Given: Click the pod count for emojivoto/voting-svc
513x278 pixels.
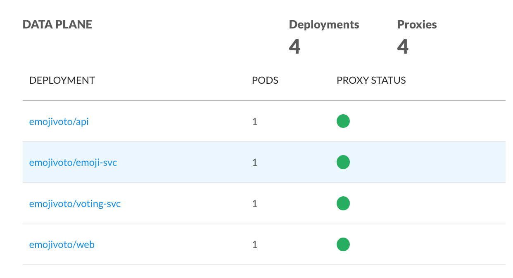Looking at the screenshot, I should click(x=254, y=203).
